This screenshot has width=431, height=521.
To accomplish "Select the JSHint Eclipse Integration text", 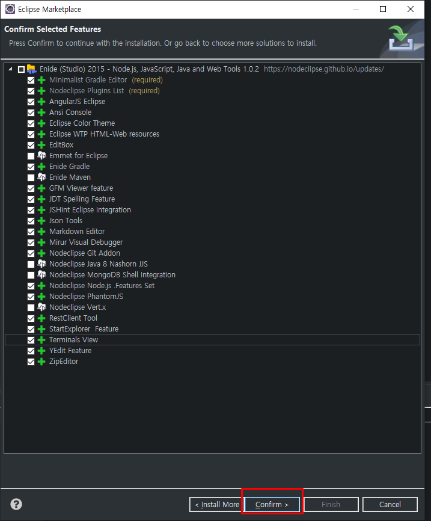I will point(90,209).
